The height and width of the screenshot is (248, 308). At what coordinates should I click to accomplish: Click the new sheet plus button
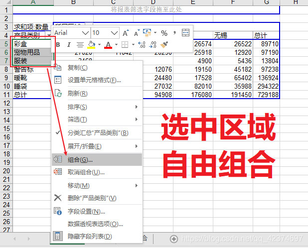174,239
